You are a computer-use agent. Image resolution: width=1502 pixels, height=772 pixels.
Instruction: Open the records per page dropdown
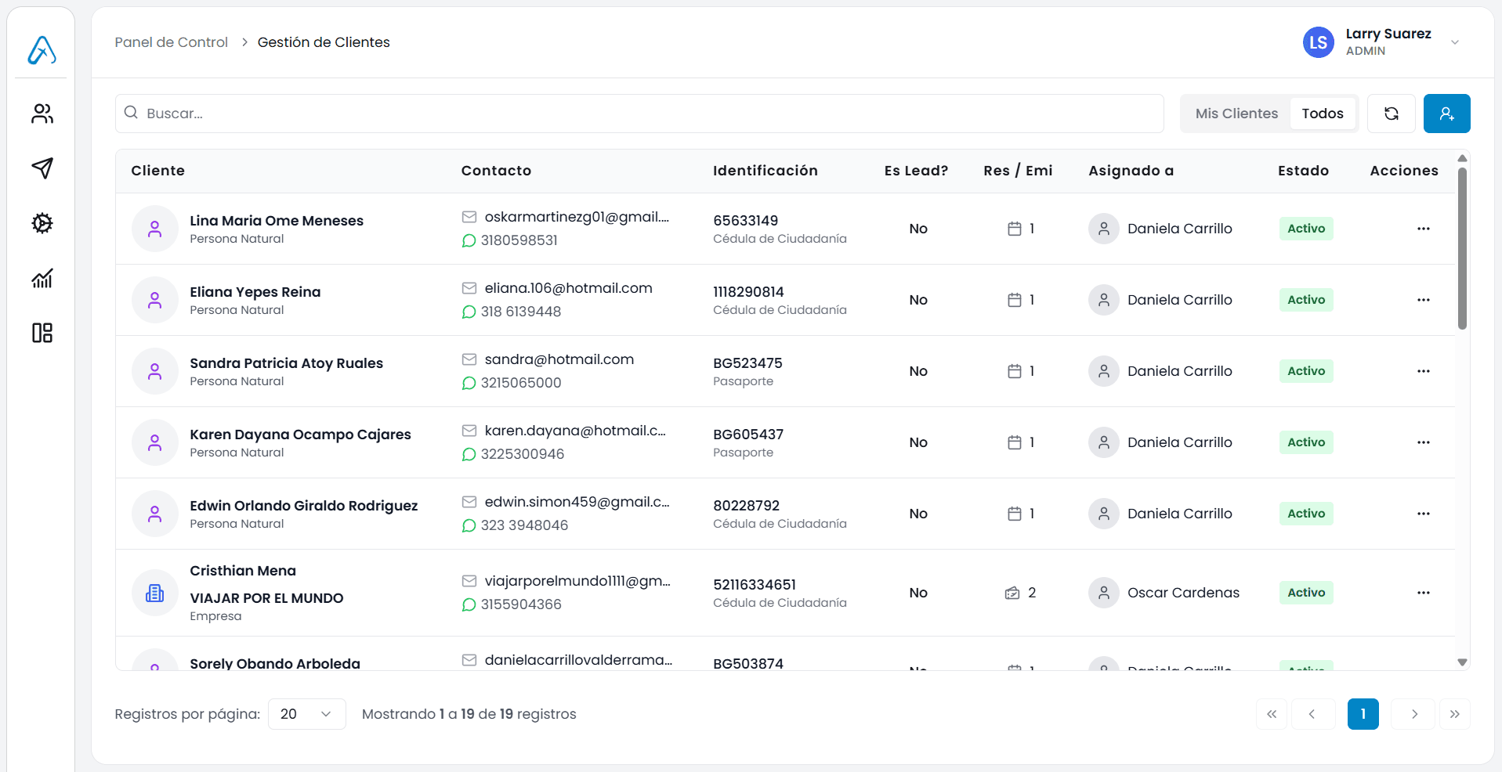click(x=306, y=714)
